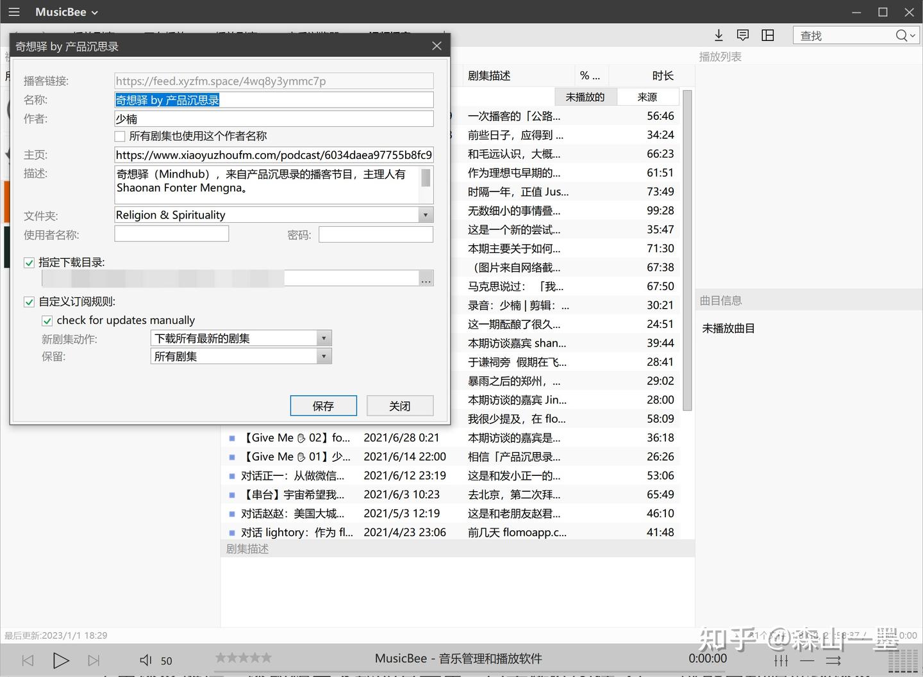Viewport: 923px width, 677px height.
Task: Click the 保存 button
Action: coord(323,405)
